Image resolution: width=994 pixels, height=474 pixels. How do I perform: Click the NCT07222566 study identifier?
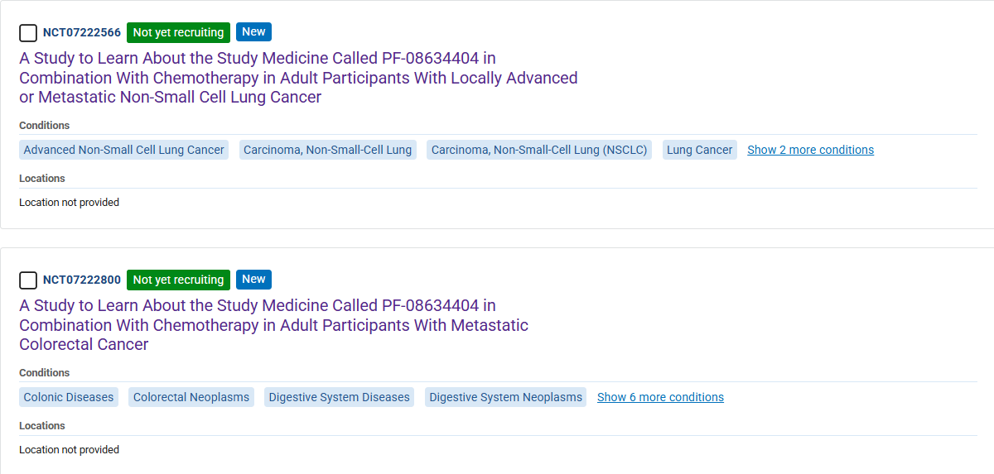pos(82,33)
